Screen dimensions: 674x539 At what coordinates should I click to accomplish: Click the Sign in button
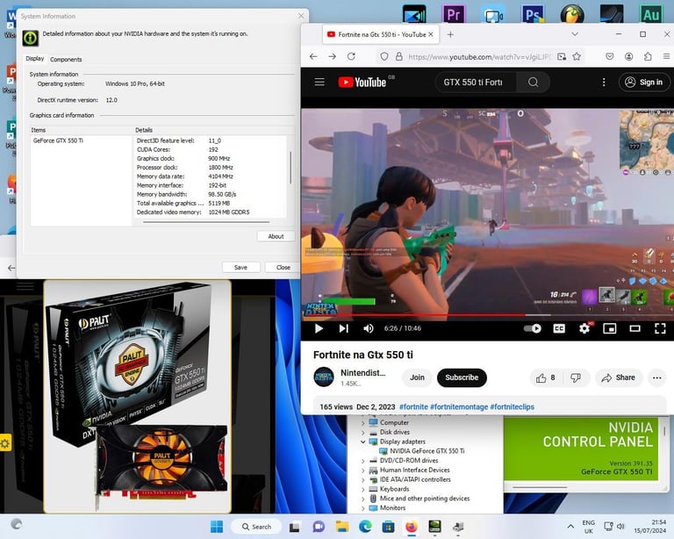[x=644, y=83]
